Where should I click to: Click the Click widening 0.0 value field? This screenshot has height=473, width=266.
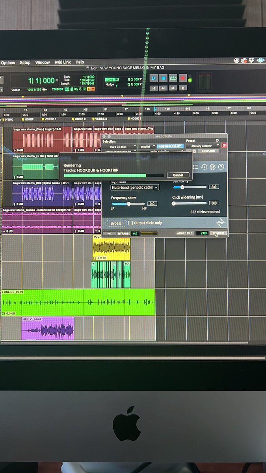click(214, 203)
